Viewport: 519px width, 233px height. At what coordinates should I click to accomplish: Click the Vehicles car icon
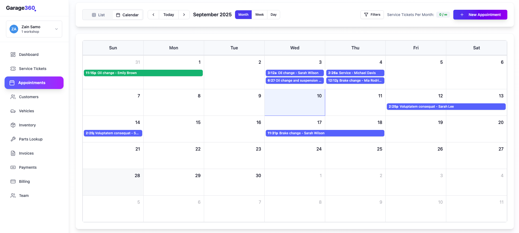tap(13, 111)
